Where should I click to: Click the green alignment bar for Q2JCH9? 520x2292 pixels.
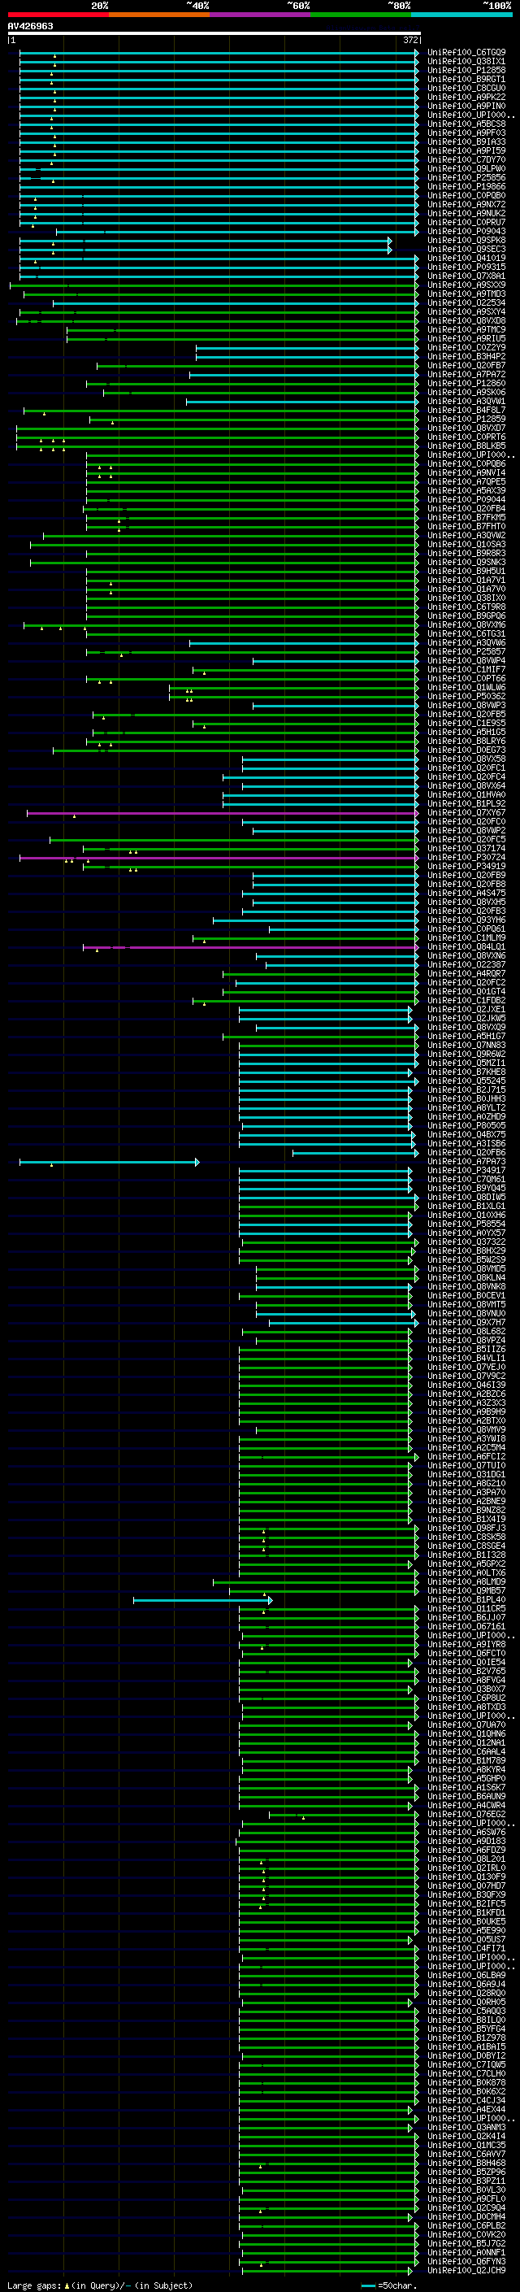coord(329,2270)
